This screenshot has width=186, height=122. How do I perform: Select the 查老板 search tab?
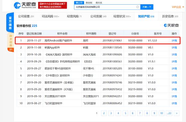point(89,3)
